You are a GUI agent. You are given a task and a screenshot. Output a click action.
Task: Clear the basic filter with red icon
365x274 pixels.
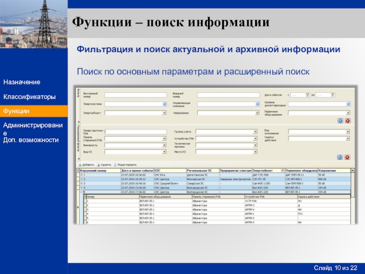(x=348, y=121)
